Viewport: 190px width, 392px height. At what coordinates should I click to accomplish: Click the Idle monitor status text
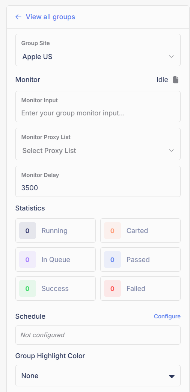pyautogui.click(x=162, y=80)
